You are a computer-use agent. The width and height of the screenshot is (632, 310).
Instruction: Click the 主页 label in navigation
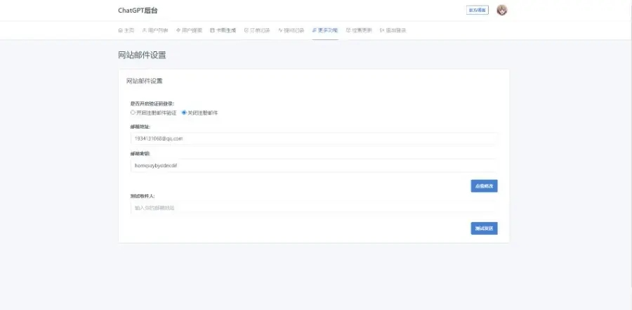coord(129,31)
